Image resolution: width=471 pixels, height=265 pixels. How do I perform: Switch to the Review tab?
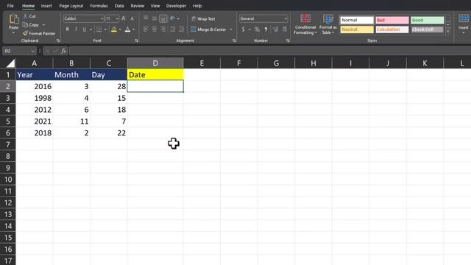tap(138, 6)
